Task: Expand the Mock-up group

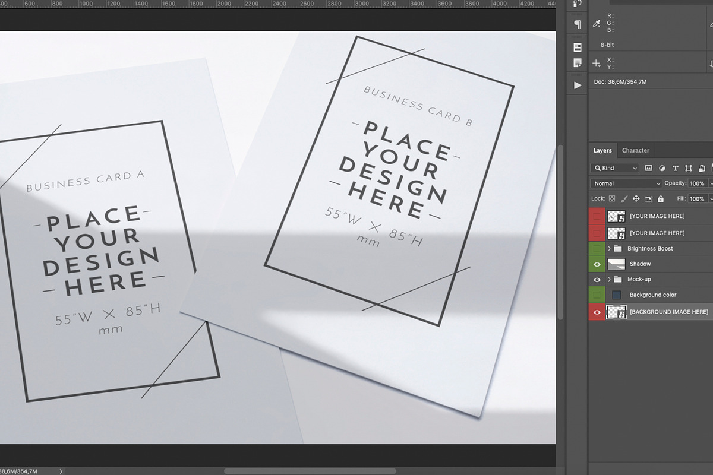Action: [x=609, y=279]
